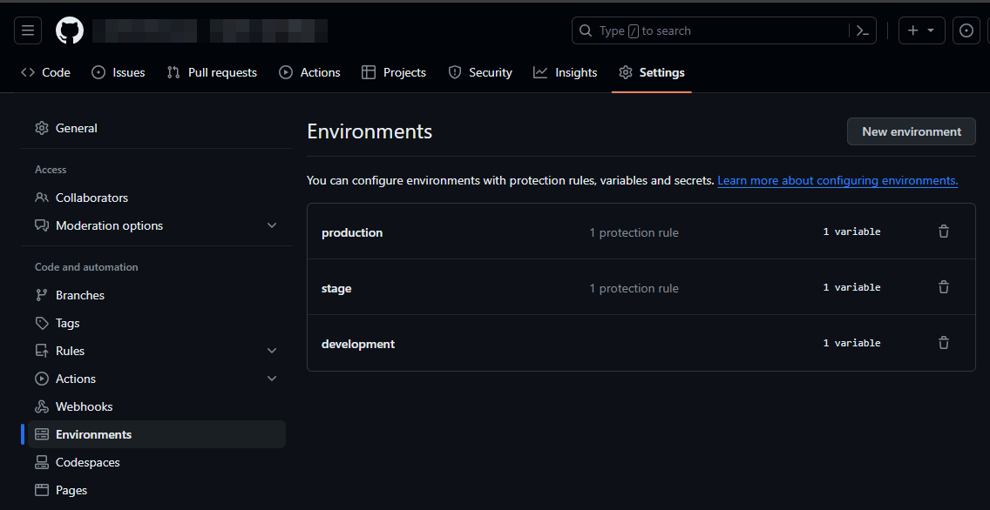Click the General gear icon in sidebar
Image resolution: width=990 pixels, height=510 pixels.
(x=42, y=128)
